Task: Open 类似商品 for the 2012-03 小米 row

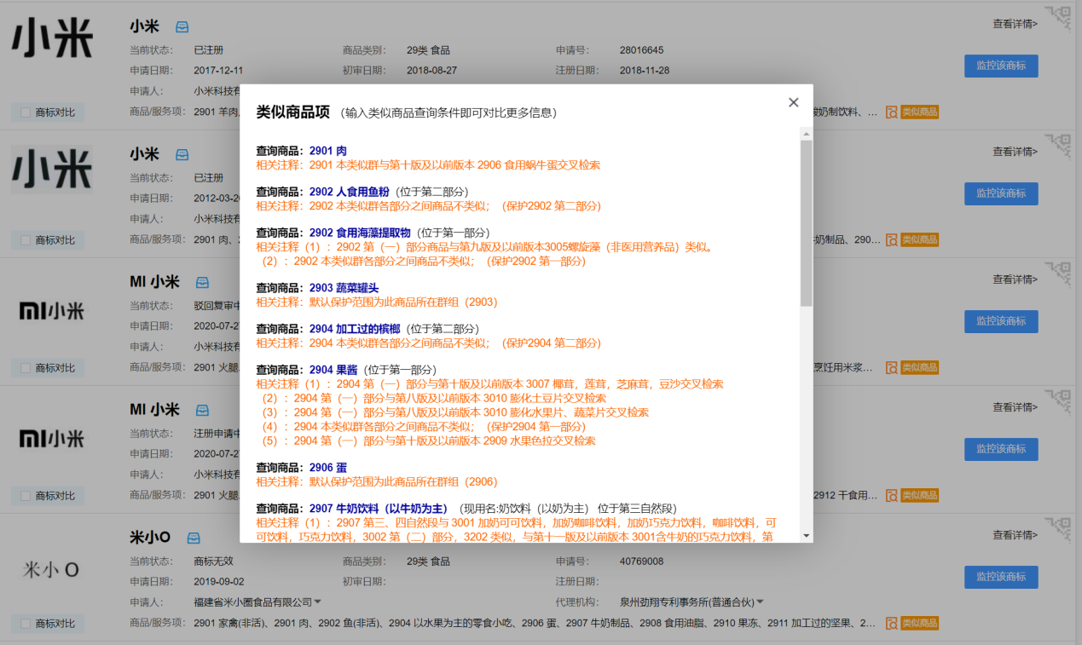Action: pyautogui.click(x=912, y=239)
